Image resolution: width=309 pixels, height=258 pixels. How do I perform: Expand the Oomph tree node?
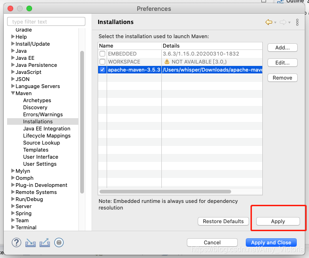pyautogui.click(x=13, y=178)
